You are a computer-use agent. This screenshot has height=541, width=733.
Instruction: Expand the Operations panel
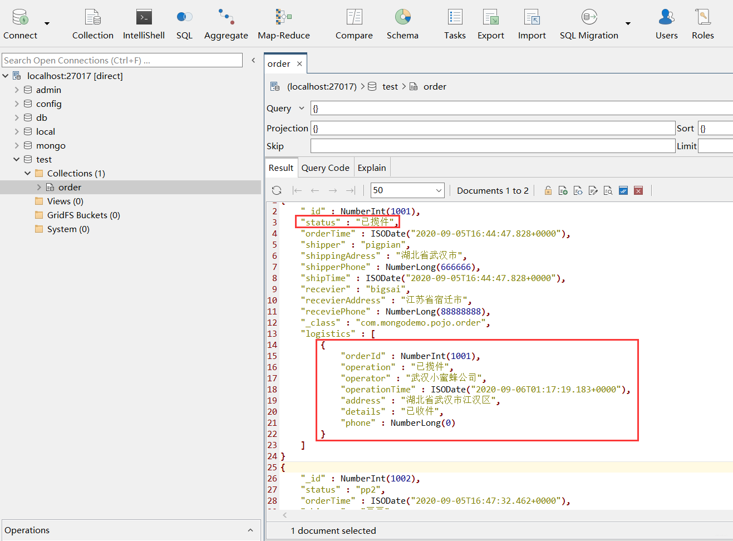[x=250, y=530]
